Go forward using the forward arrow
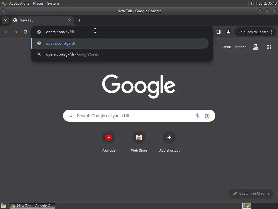Image resolution: width=278 pixels, height=209 pixels. point(16,32)
